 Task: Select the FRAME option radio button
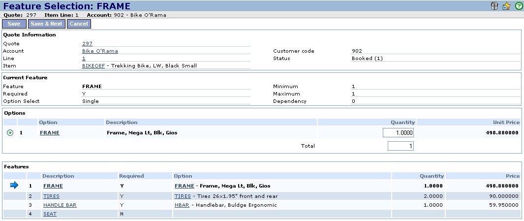pyautogui.click(x=10, y=133)
